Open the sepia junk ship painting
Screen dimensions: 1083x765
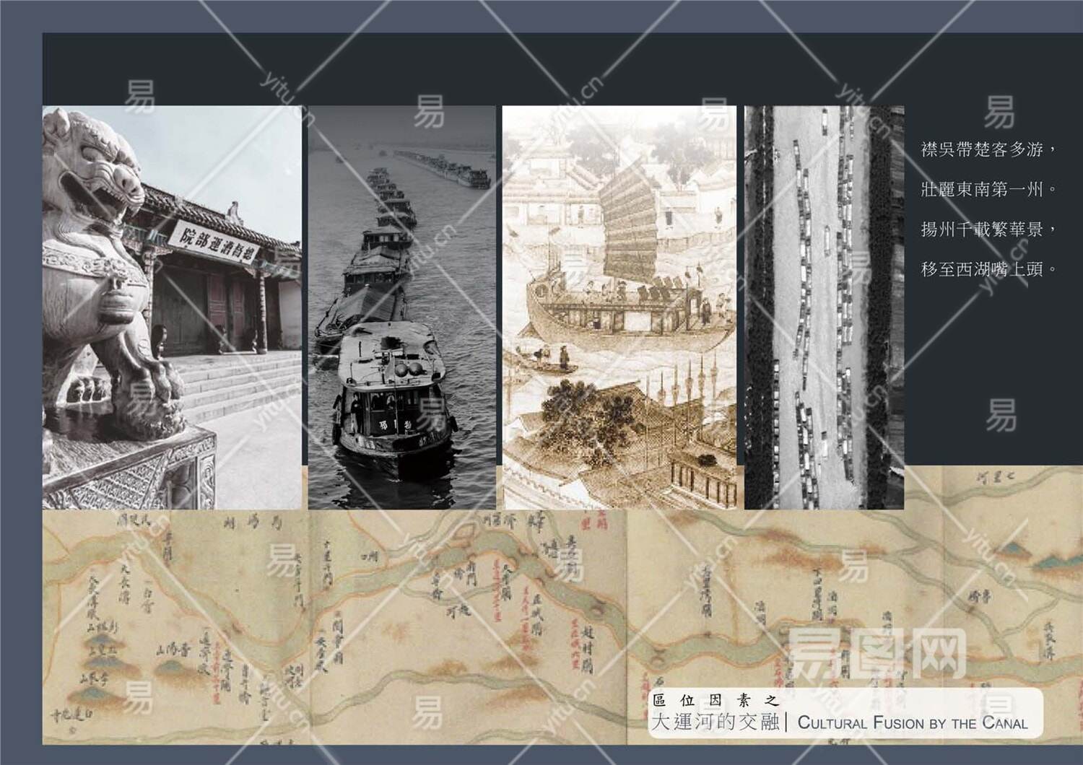tap(619, 307)
